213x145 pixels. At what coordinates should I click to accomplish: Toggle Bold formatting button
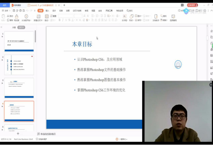59,20
